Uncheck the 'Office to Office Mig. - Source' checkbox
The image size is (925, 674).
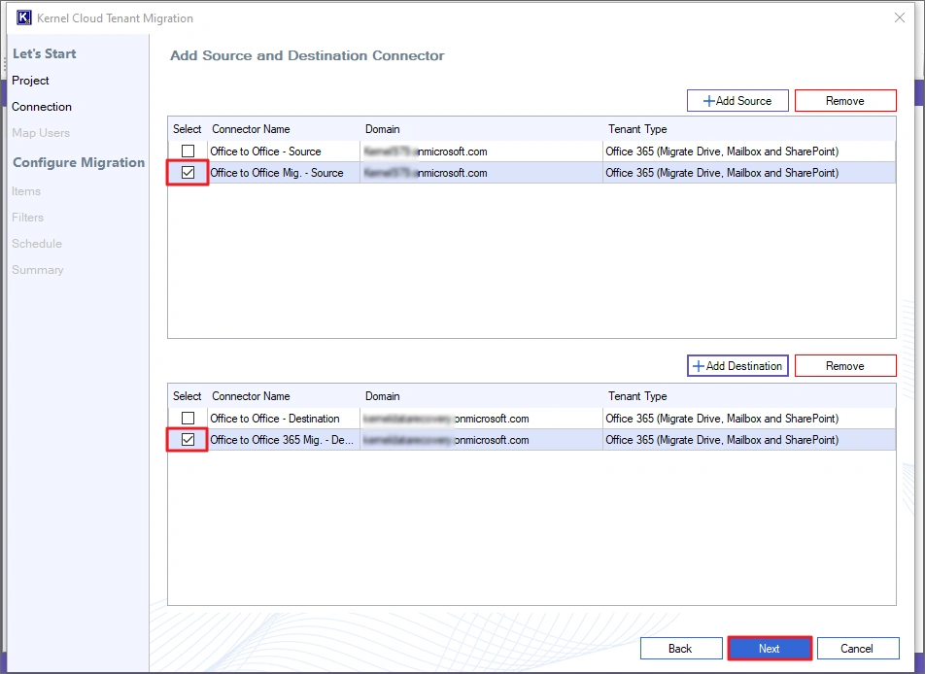(187, 173)
